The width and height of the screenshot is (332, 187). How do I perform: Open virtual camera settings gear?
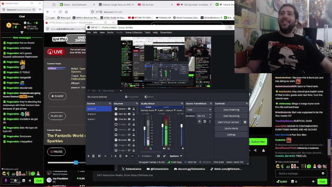(x=245, y=122)
